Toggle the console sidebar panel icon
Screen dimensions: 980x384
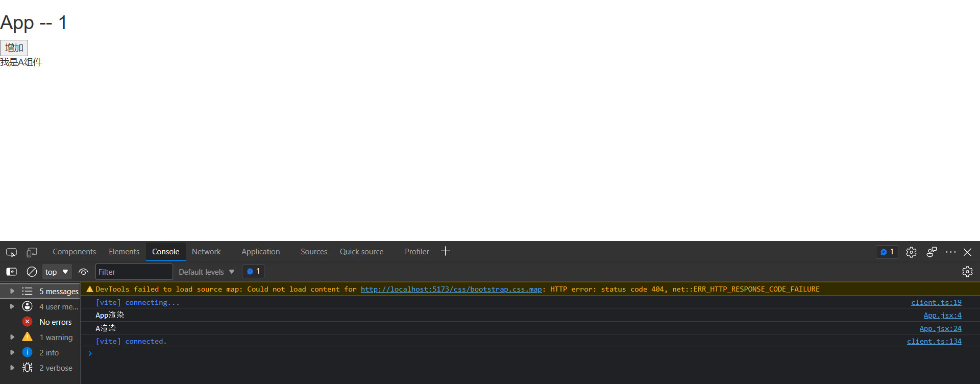[11, 272]
